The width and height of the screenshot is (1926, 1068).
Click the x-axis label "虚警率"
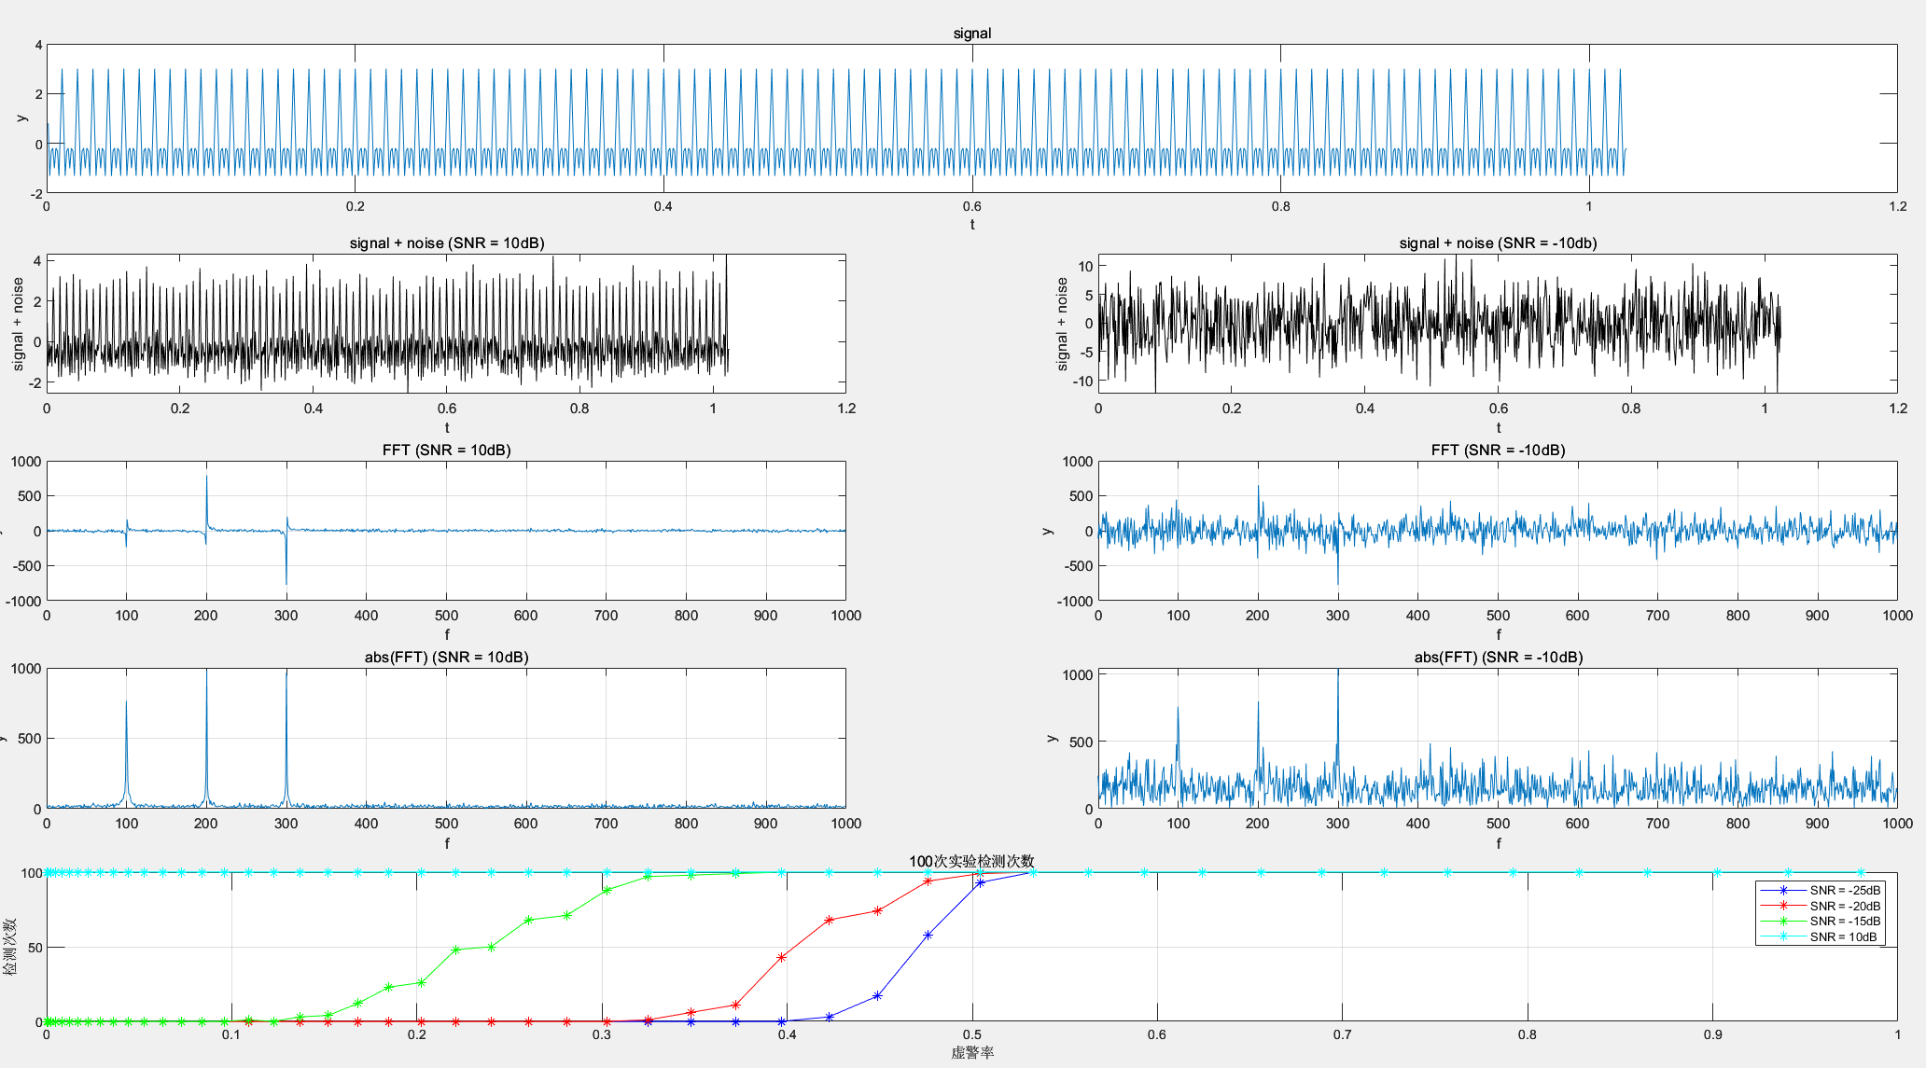[x=971, y=1053]
